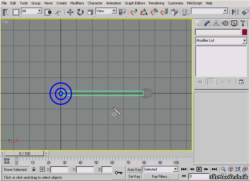Switch to the Hierarchy command panel tab
Image resolution: width=250 pixels, height=181 pixels.
pos(216,24)
